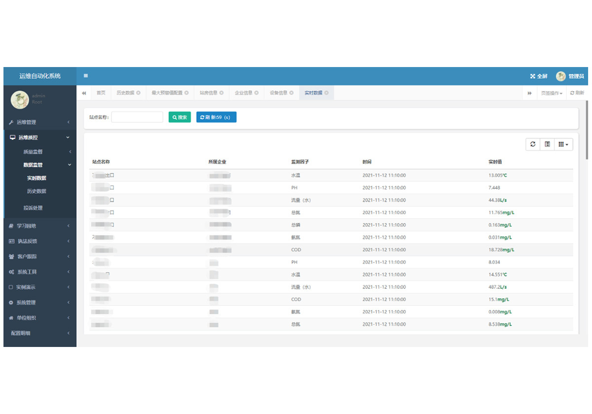Click the table refresh icon button
Image resolution: width=592 pixels, height=414 pixels.
point(533,144)
